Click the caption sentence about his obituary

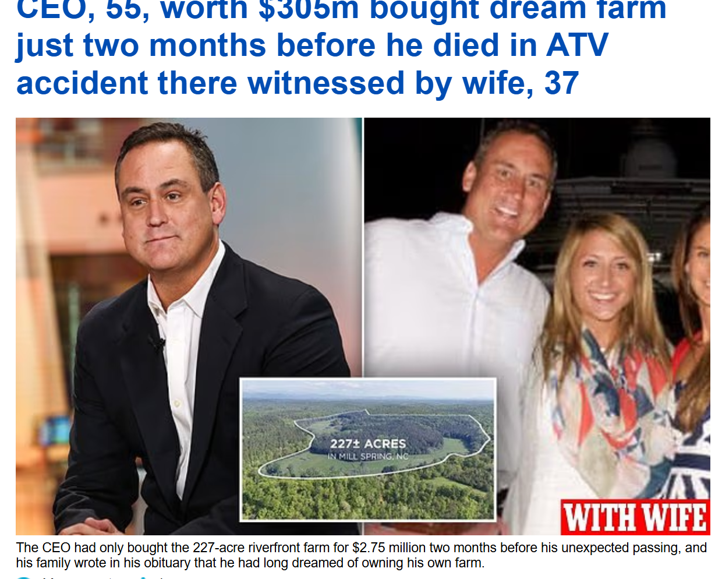pyautogui.click(x=250, y=563)
